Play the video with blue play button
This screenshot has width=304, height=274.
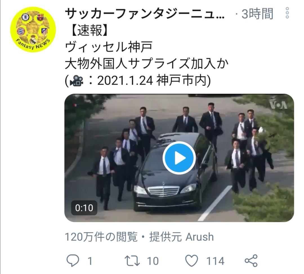(179, 158)
